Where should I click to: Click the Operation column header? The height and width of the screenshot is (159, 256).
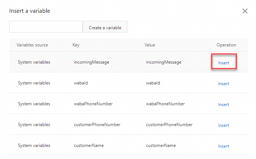pyautogui.click(x=226, y=45)
